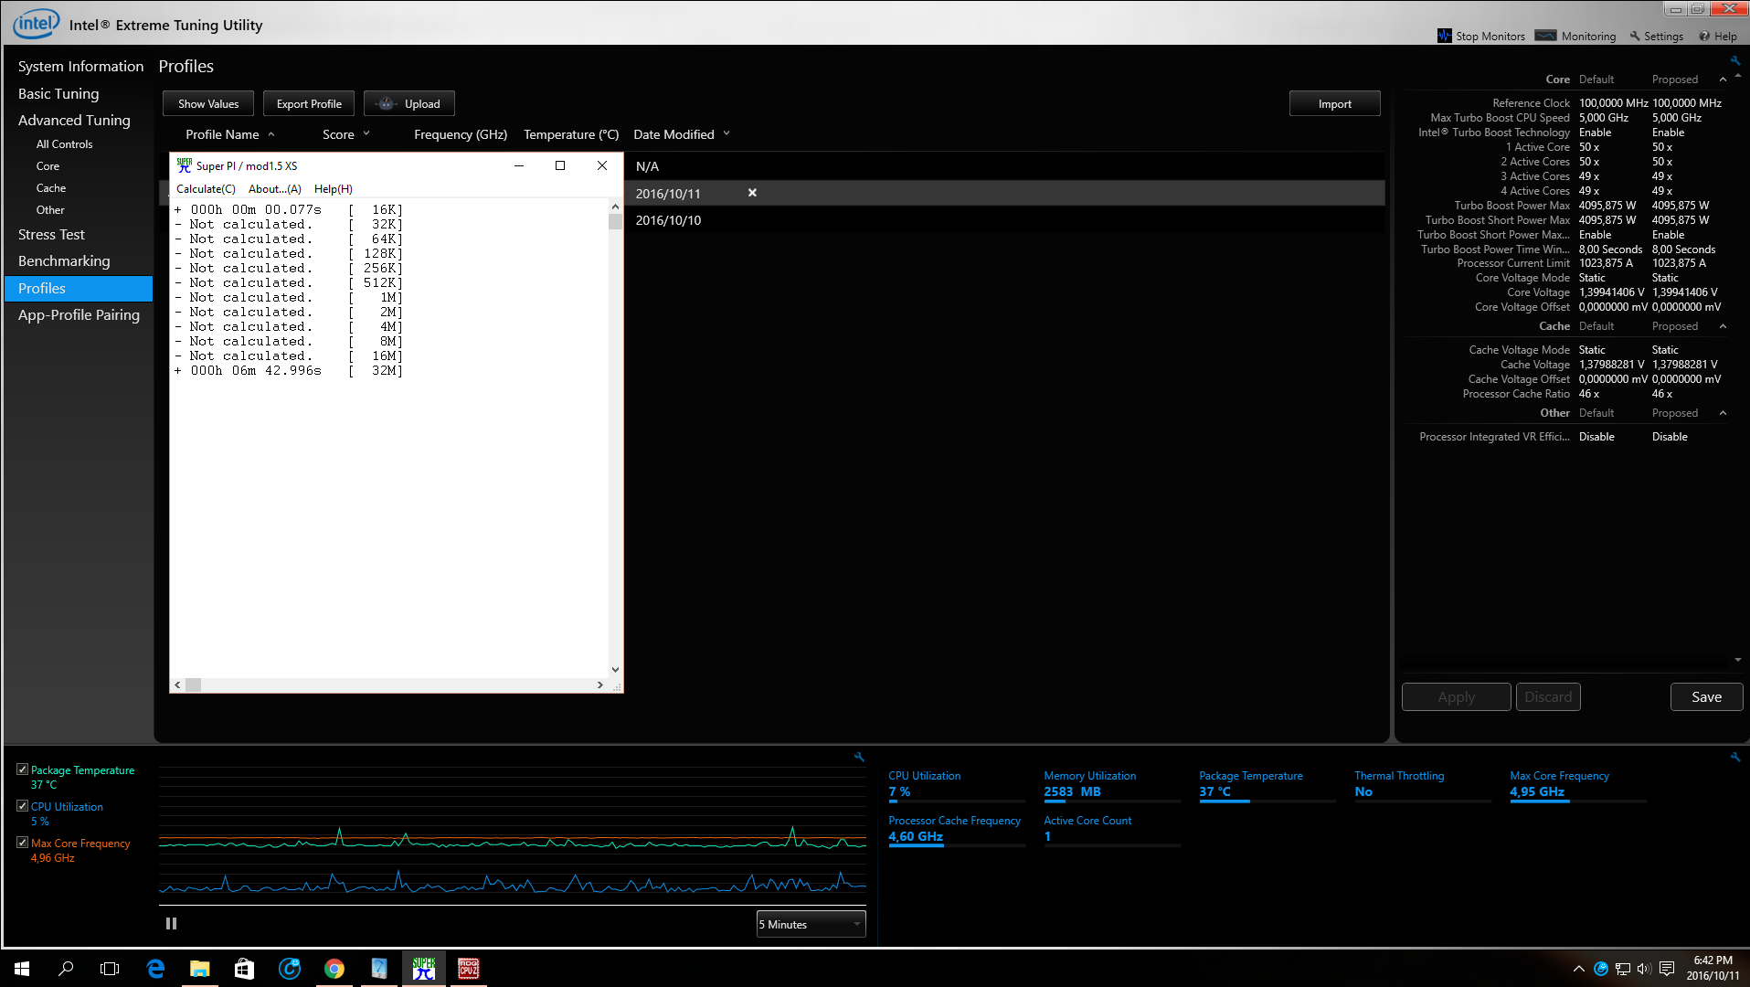The width and height of the screenshot is (1750, 987).
Task: Select Cache under Advanced Tuning
Action: click(51, 188)
